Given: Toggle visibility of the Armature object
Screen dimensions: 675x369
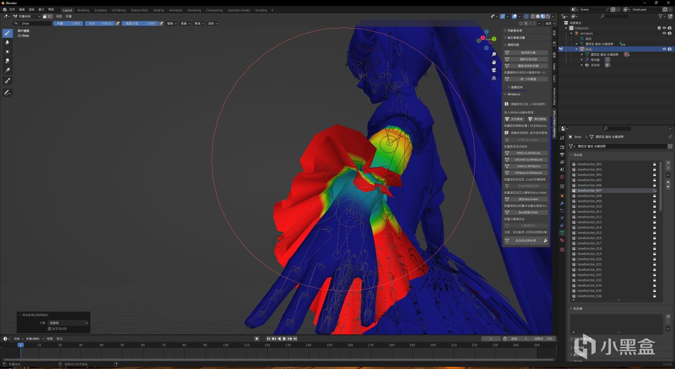Looking at the screenshot, I should tap(664, 33).
